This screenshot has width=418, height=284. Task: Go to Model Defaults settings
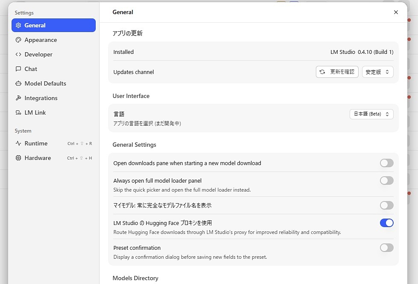[53, 83]
